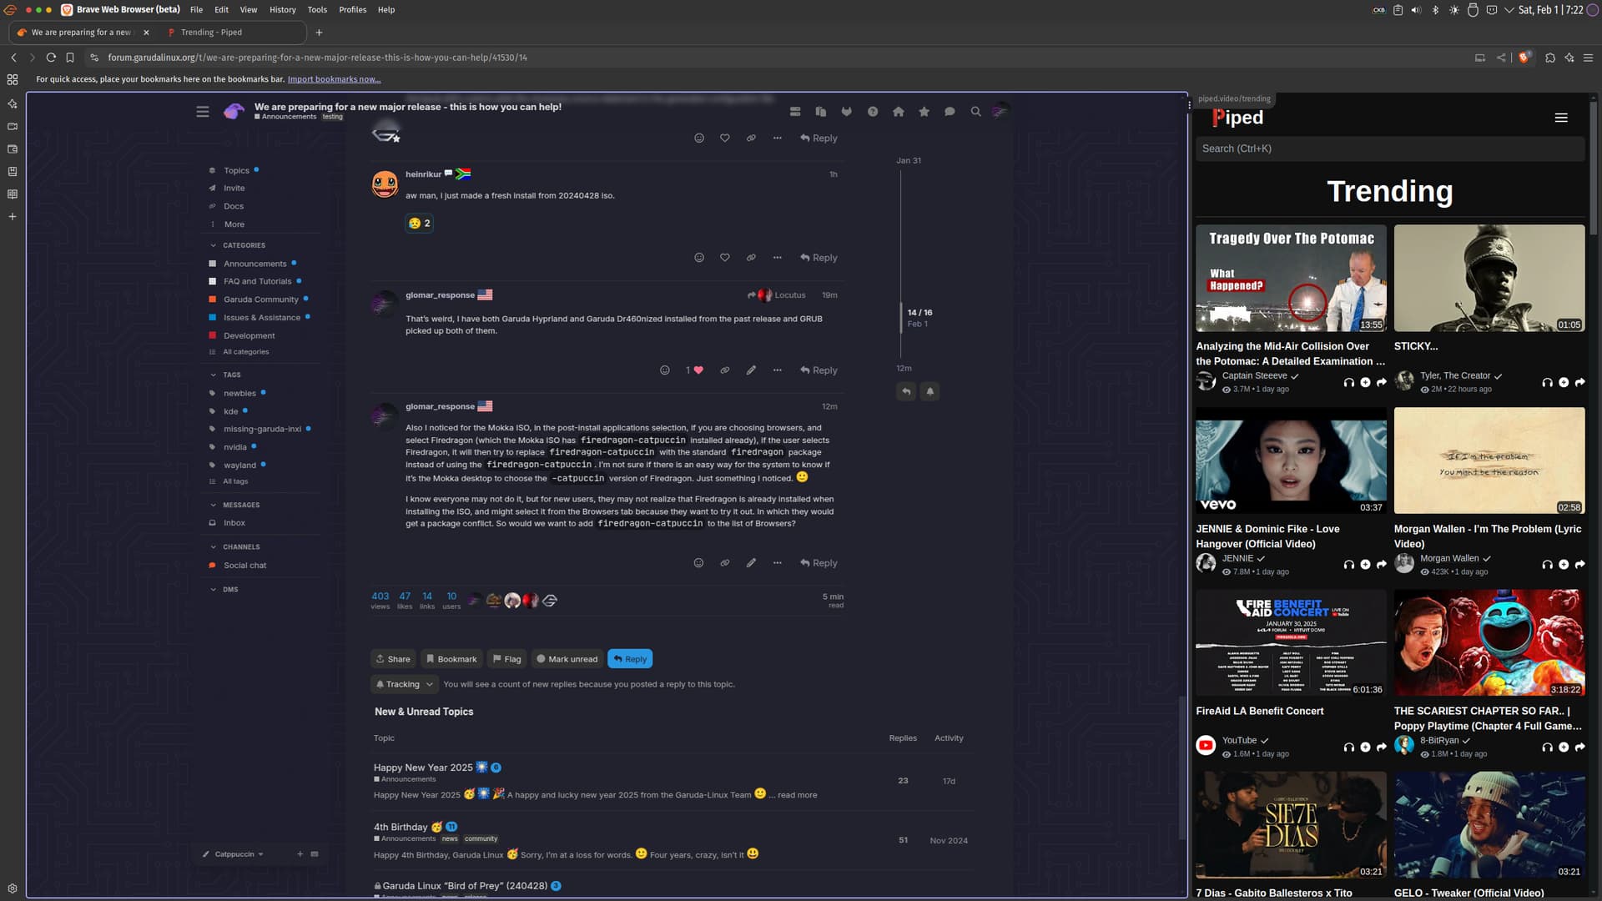Click the Mark unread button

pos(567,659)
